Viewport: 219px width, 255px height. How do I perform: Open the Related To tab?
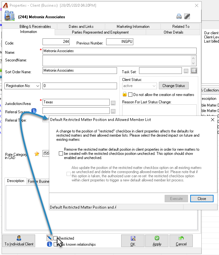(x=181, y=27)
